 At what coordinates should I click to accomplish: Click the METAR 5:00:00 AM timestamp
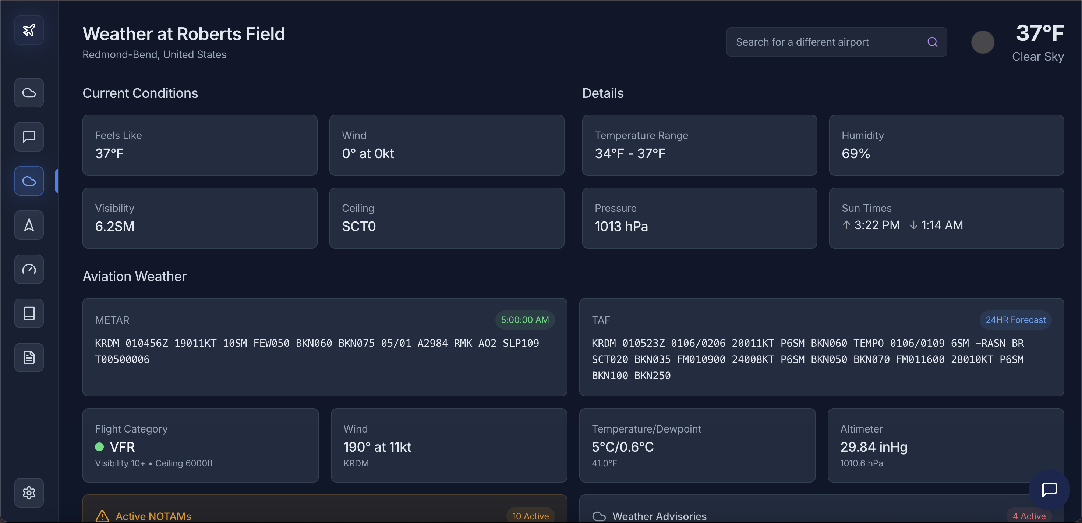524,320
